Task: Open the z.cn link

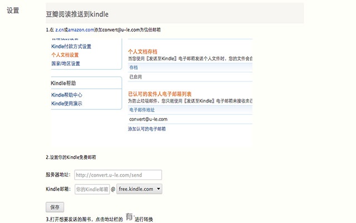Action: coord(60,30)
